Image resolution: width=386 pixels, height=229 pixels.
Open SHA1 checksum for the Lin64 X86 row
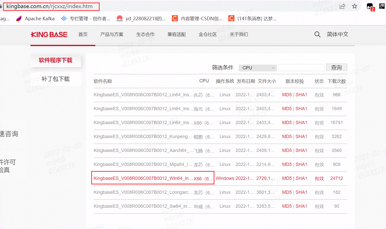(301, 123)
